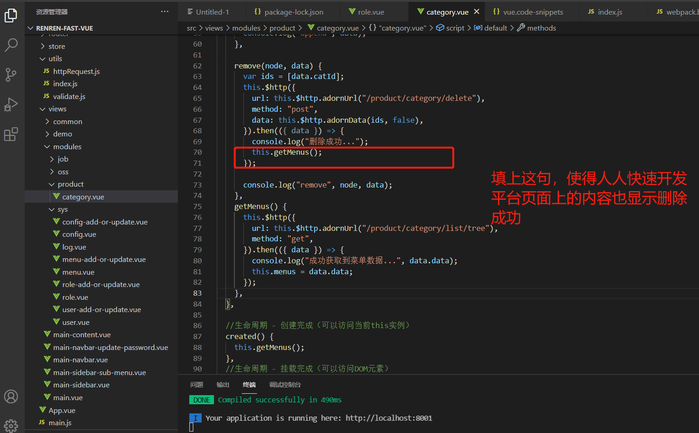This screenshot has height=433, width=699.
Task: Switch to the role.vue editor tab
Action: [366, 12]
